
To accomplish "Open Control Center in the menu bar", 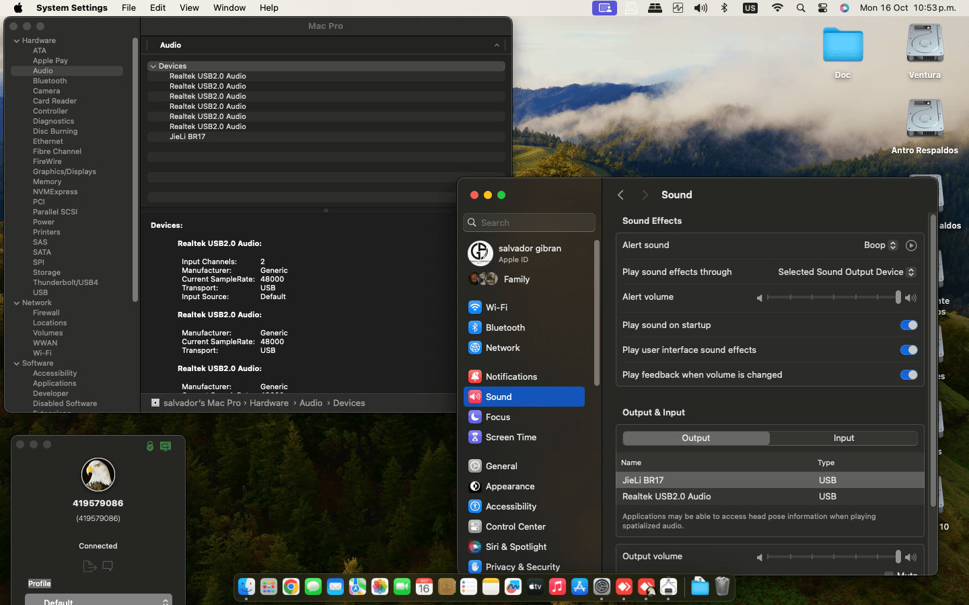I will [822, 8].
